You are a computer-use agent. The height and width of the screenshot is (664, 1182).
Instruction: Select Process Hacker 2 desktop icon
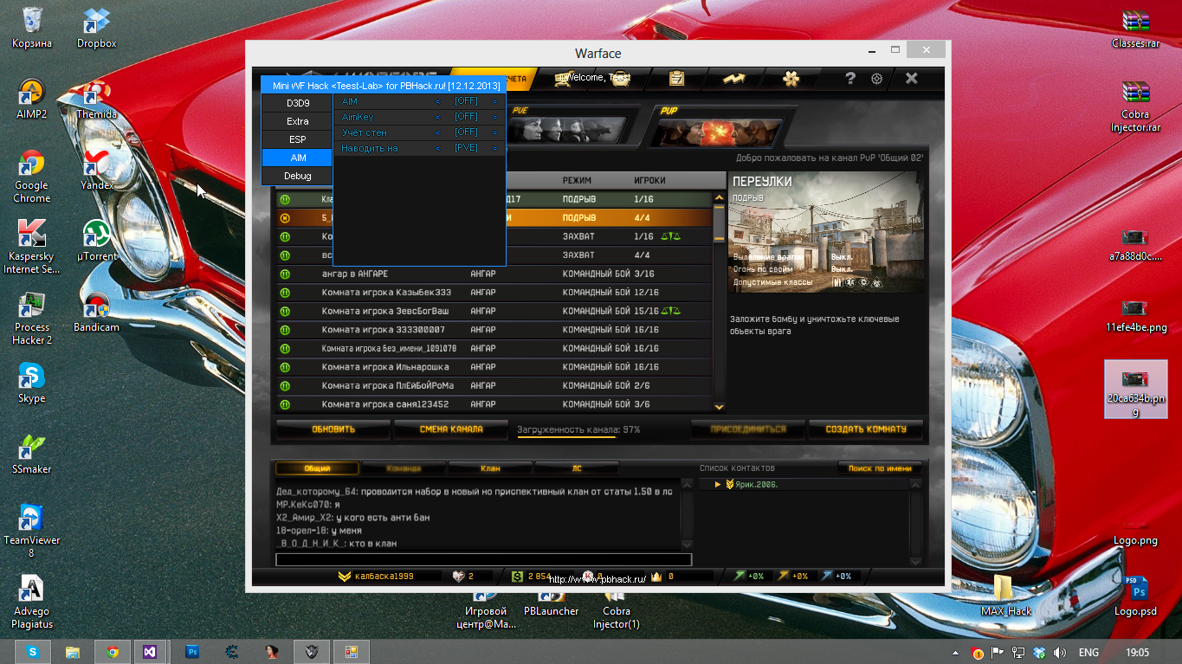(32, 318)
